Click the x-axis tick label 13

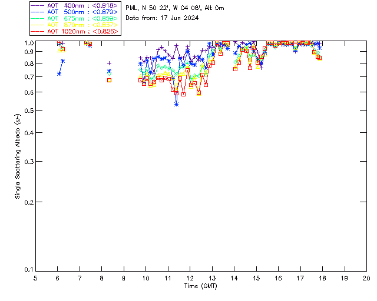pyautogui.click(x=212, y=278)
